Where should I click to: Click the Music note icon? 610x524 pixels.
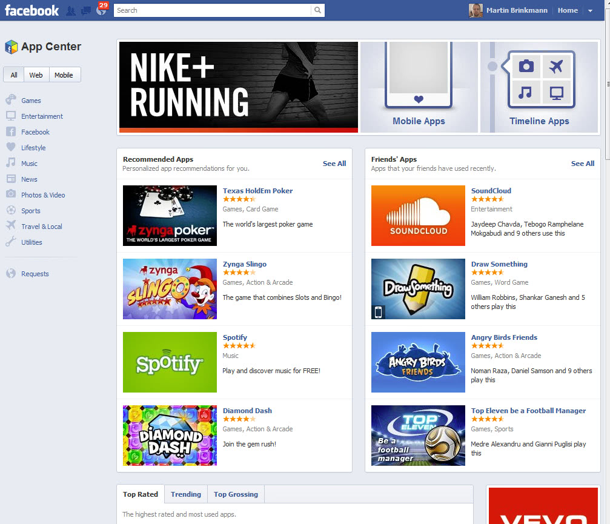click(11, 162)
